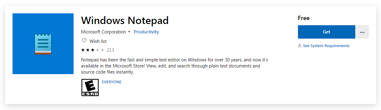Open the 213 ratings count
The image size is (381, 110).
(x=110, y=50)
